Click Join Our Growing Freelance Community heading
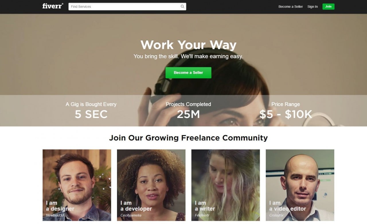The height and width of the screenshot is (224, 367). point(188,138)
